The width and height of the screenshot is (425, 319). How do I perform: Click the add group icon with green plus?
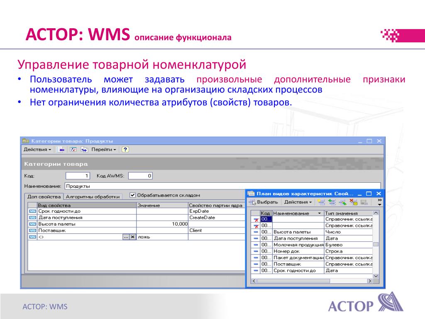point(332,202)
